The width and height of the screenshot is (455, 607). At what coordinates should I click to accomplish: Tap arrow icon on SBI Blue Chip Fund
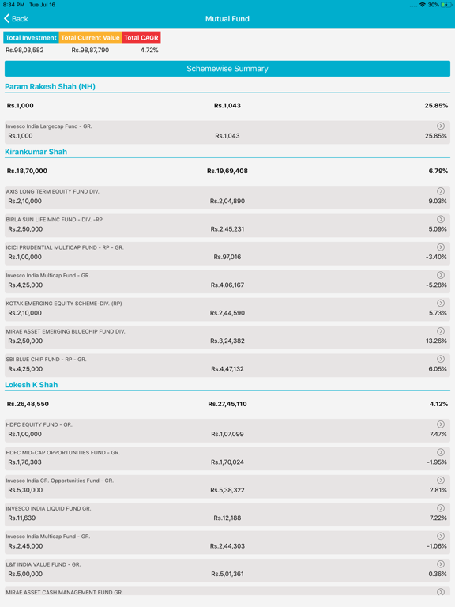tap(440, 359)
